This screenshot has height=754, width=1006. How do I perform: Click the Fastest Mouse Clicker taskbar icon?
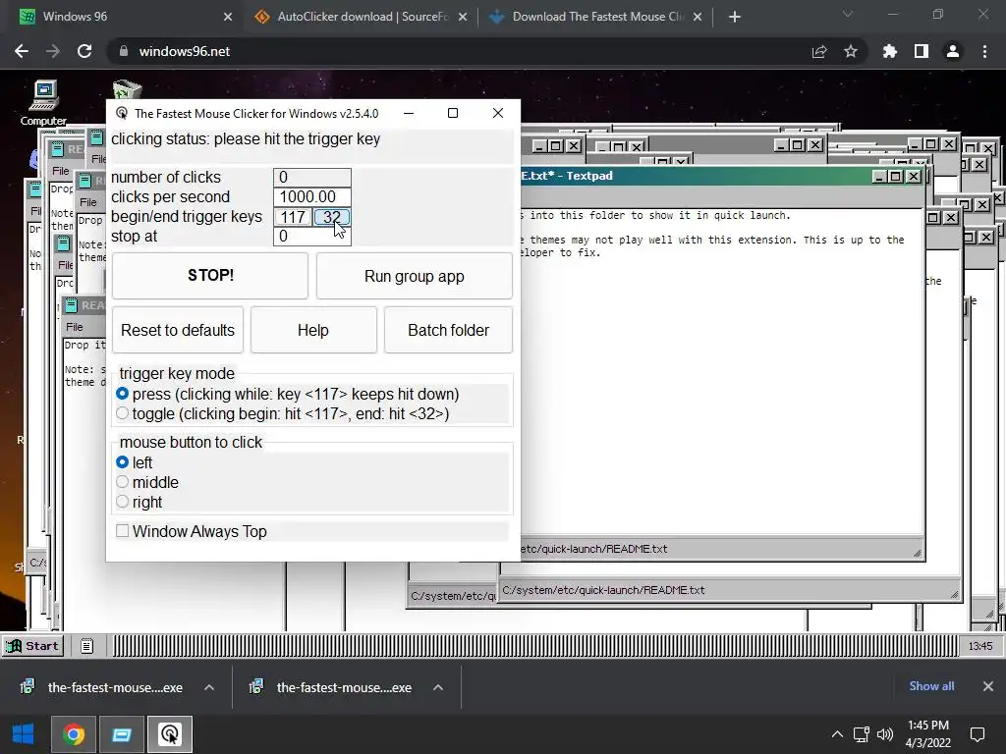click(x=170, y=734)
